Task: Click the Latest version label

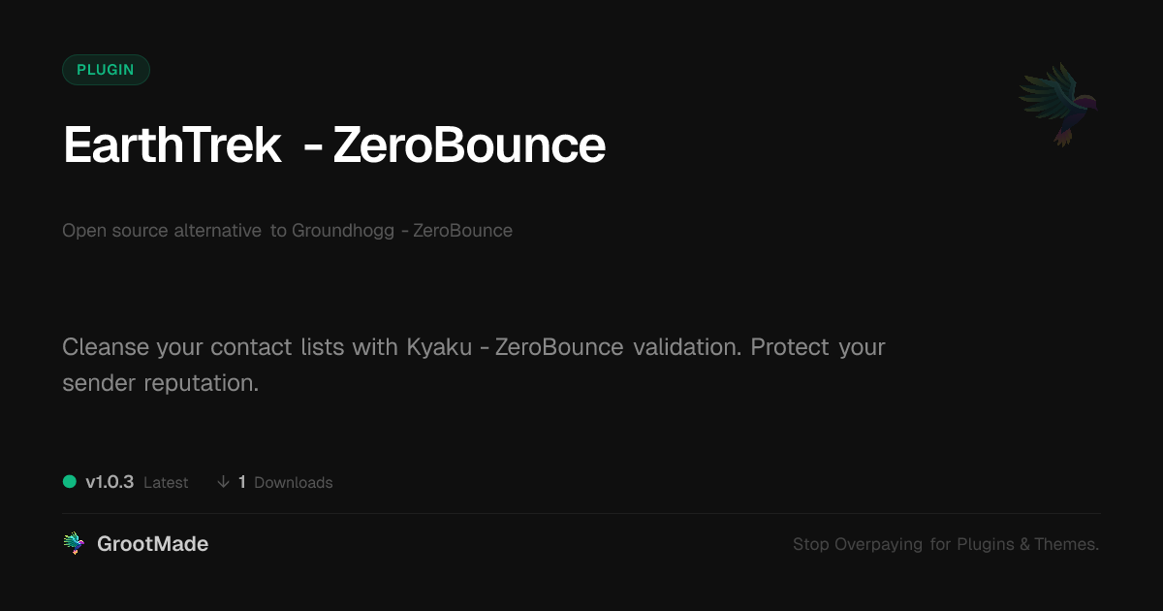Action: pyautogui.click(x=166, y=483)
